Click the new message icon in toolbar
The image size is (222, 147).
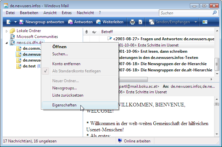(9, 22)
